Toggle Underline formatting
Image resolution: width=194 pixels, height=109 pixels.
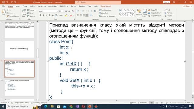46,15
